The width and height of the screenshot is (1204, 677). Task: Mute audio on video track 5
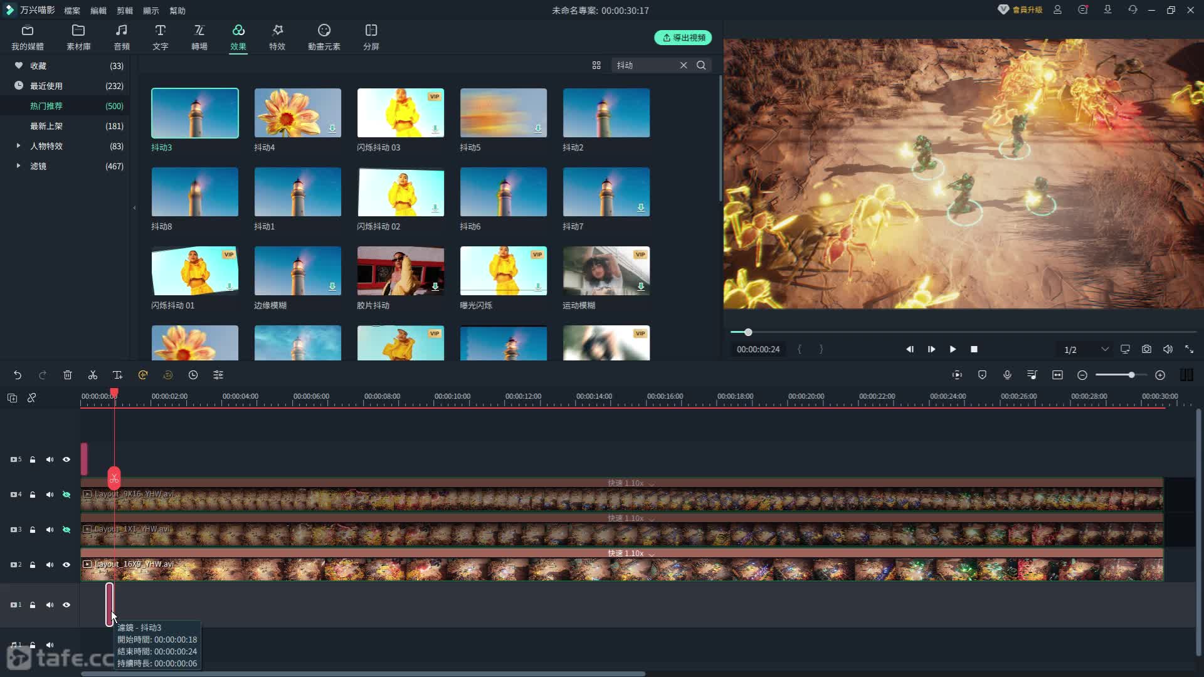pos(50,459)
